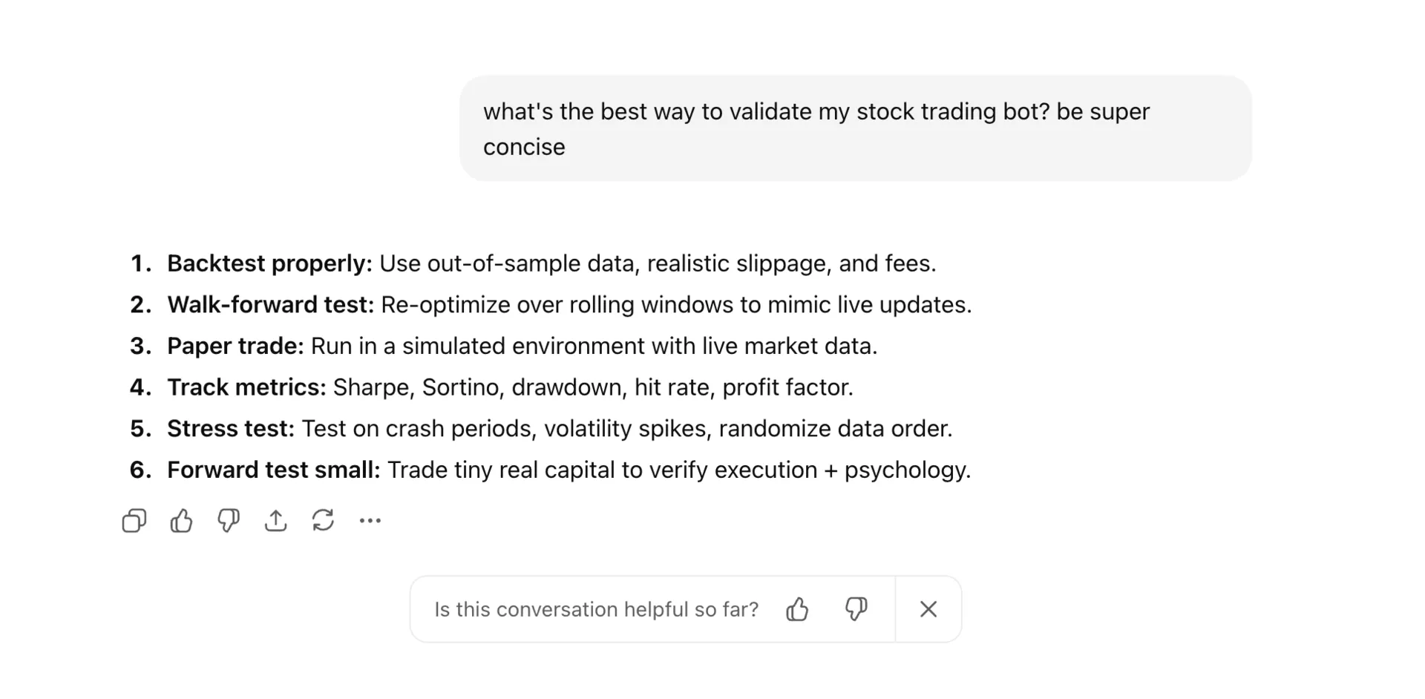Rate the conversation unhelpful with thumbs down
Viewport: 1425px width, 699px height.
tap(855, 608)
